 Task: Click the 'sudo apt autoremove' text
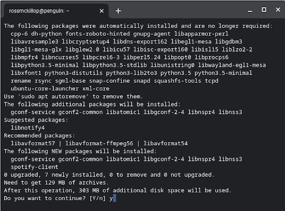[53, 96]
